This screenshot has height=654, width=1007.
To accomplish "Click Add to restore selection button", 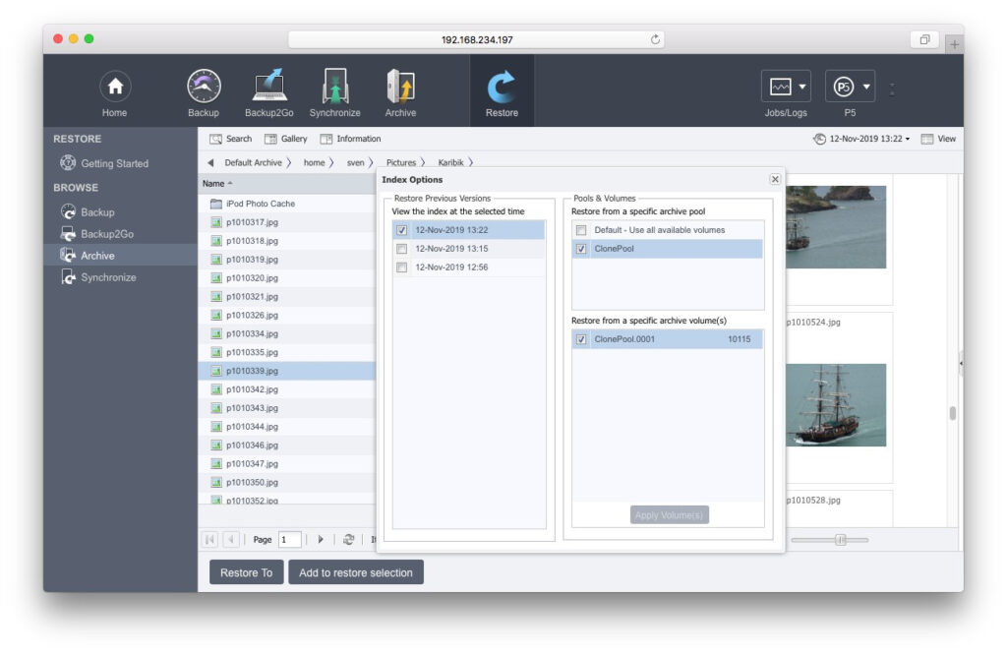I will pyautogui.click(x=355, y=572).
